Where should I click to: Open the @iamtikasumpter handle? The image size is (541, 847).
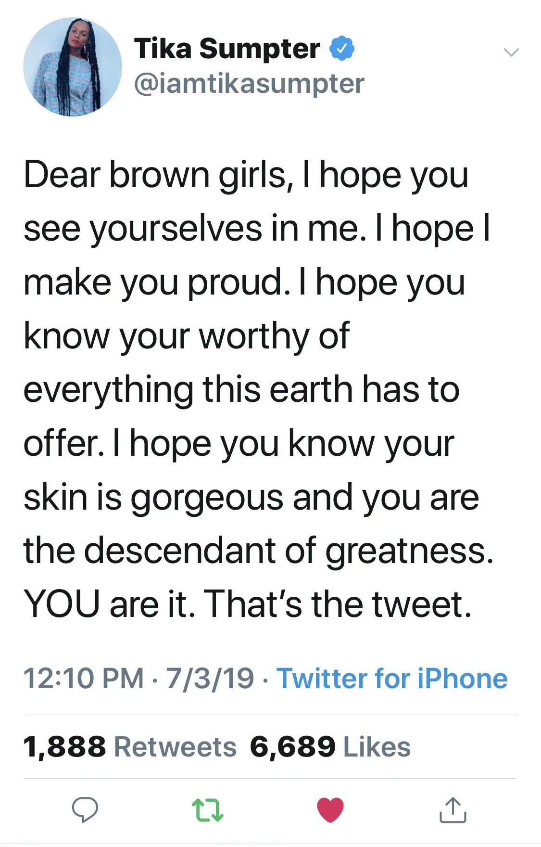pos(249,84)
